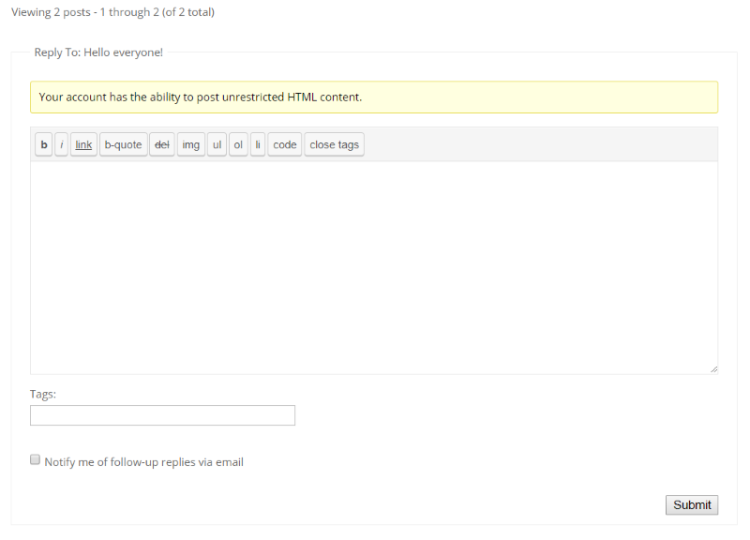The width and height of the screenshot is (750, 540).
Task: Click the Notify me via email label
Action: point(144,462)
